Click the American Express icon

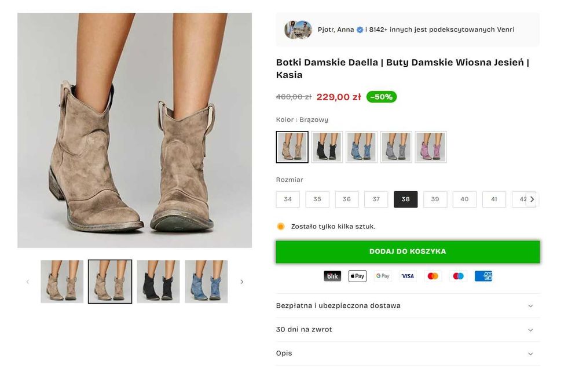click(x=483, y=276)
